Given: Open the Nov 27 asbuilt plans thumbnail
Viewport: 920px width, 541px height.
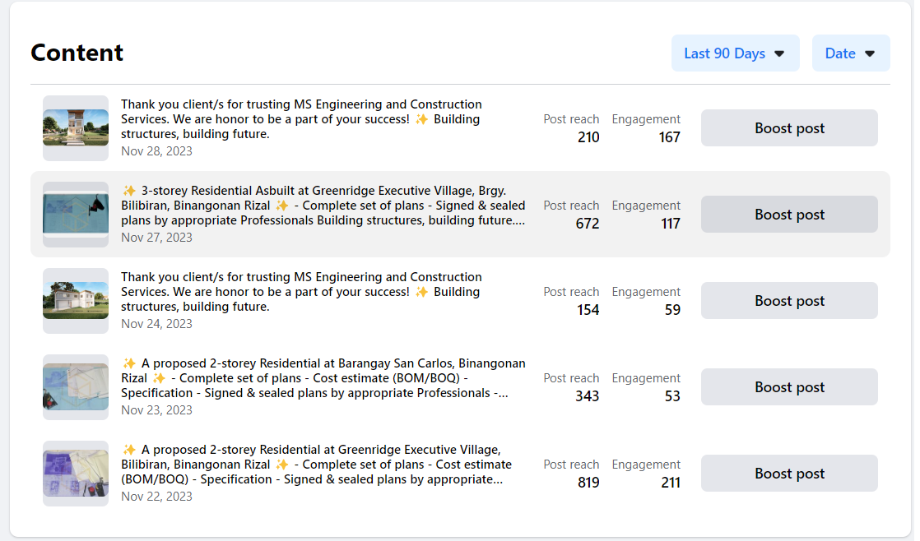Looking at the screenshot, I should coord(76,215).
